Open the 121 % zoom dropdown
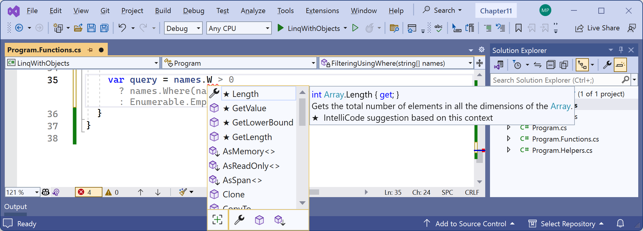643x231 pixels. tap(23, 192)
